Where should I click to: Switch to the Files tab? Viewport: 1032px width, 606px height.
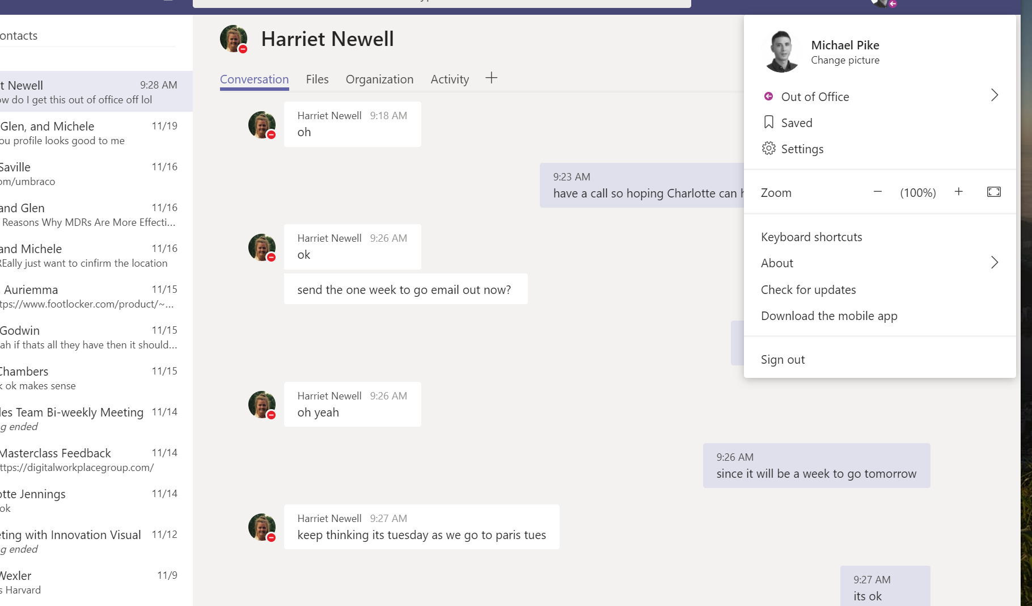tap(317, 79)
